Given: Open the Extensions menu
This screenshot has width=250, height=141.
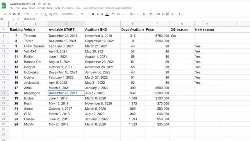Looking at the screenshot, I should [x=68, y=8].
